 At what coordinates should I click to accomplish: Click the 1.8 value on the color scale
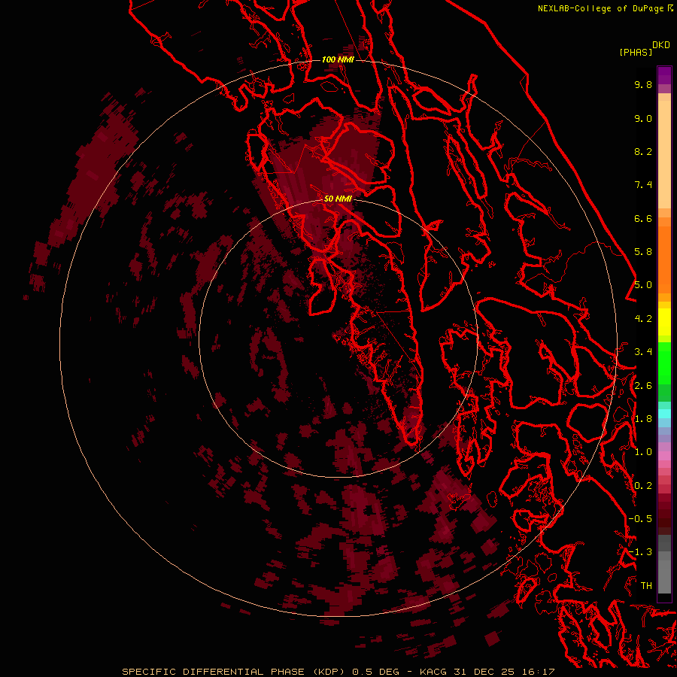click(643, 419)
